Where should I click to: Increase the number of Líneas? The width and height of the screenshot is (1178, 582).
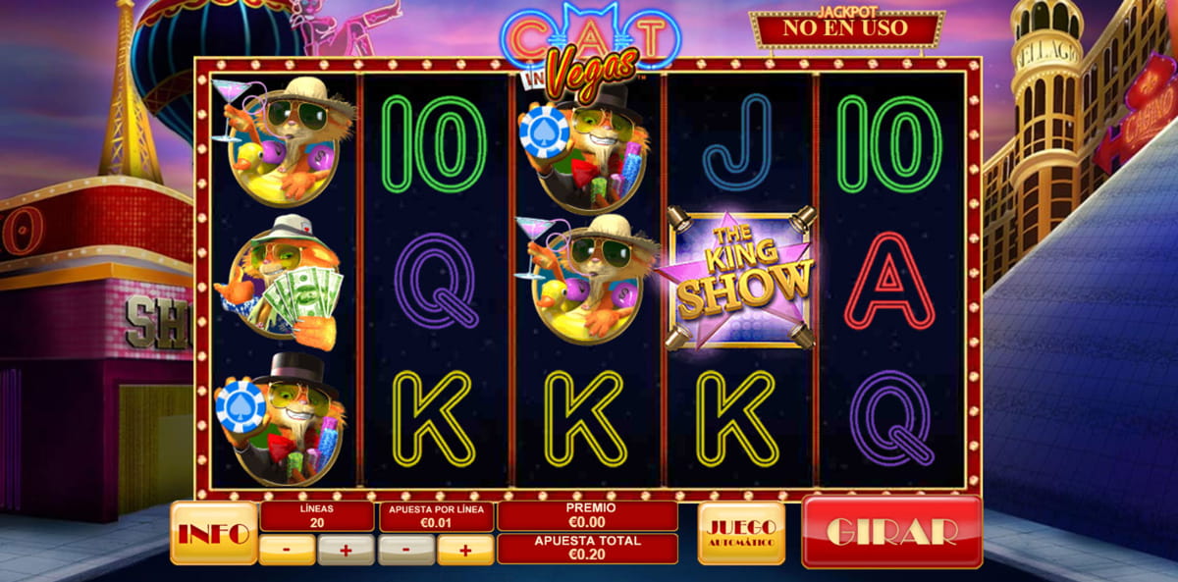pyautogui.click(x=346, y=550)
